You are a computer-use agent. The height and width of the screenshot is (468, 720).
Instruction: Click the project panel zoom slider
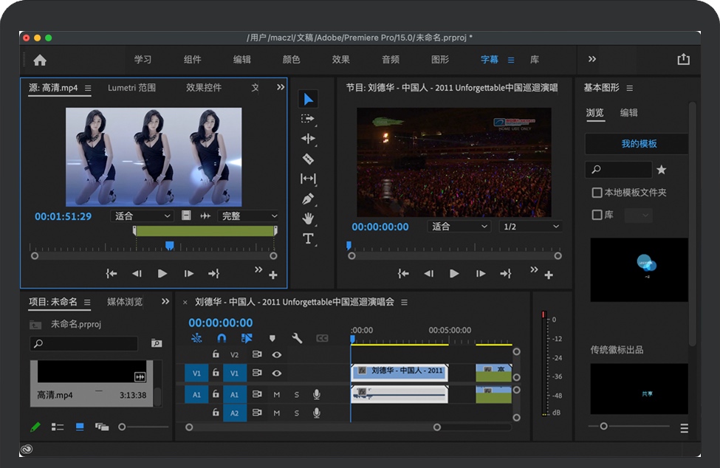click(x=123, y=427)
